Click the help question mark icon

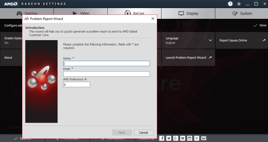[x=230, y=4]
